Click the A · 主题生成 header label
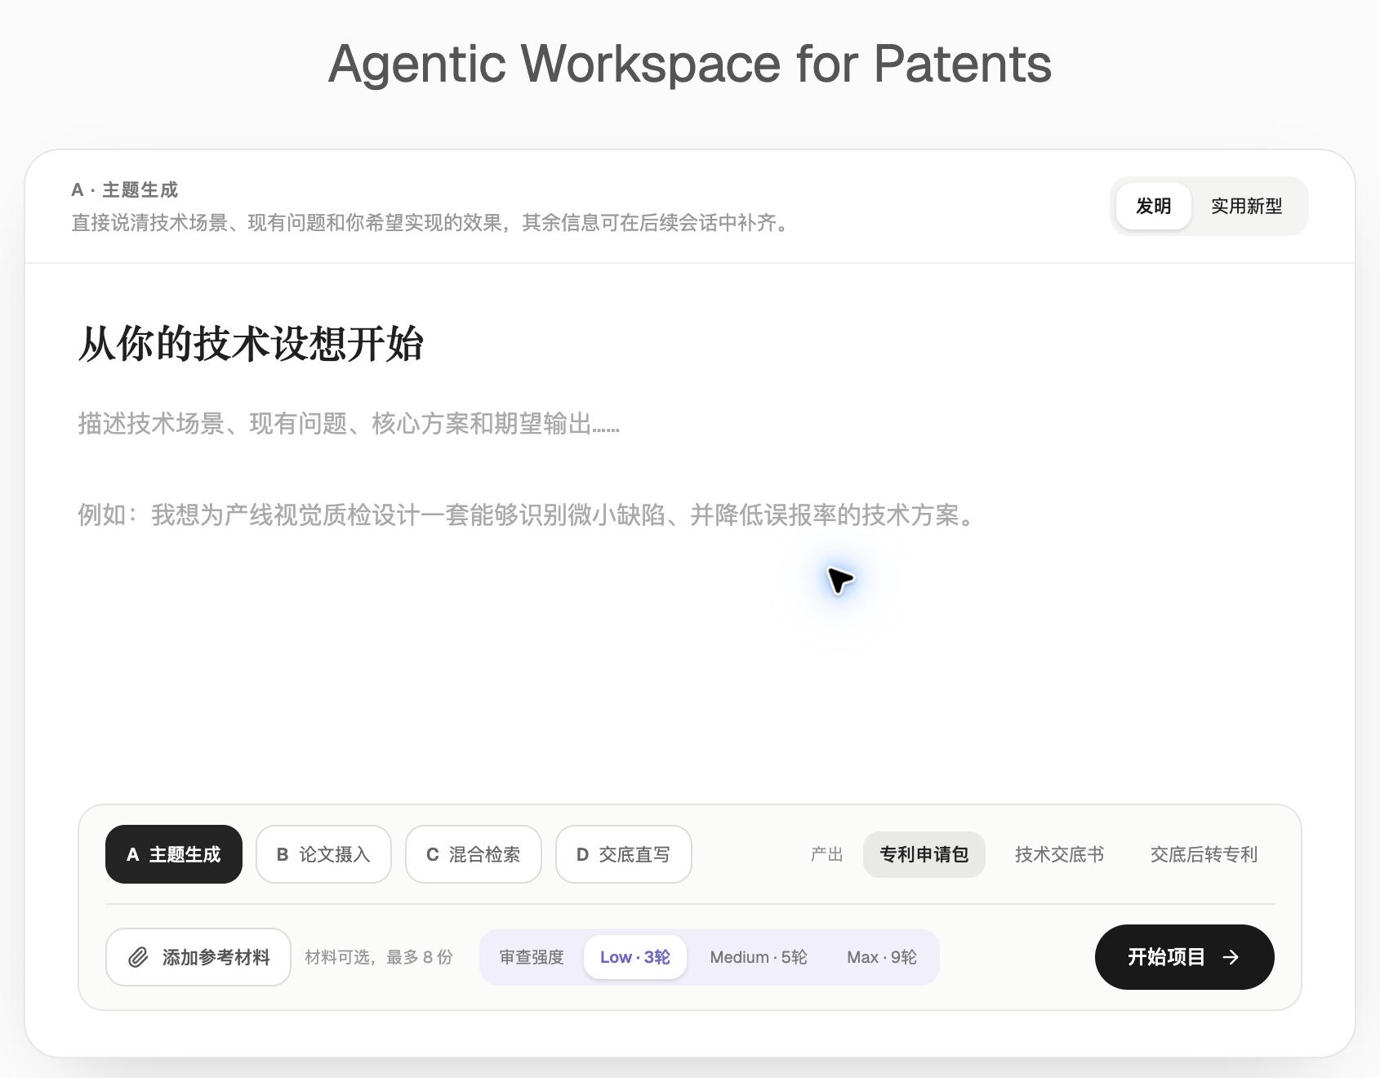Screen dimensions: 1380x1078 pyautogui.click(x=124, y=190)
